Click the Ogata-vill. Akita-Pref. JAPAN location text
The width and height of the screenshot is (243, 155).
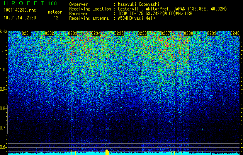pyautogui.click(x=172, y=9)
